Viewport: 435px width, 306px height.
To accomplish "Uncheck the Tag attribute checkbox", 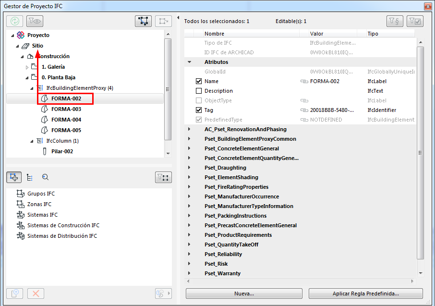I will pos(199,110).
